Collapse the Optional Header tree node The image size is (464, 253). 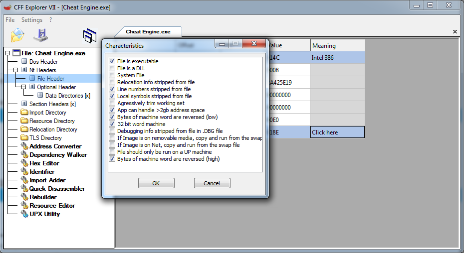point(23,87)
